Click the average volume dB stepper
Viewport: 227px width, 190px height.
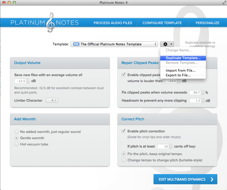coord(28,81)
